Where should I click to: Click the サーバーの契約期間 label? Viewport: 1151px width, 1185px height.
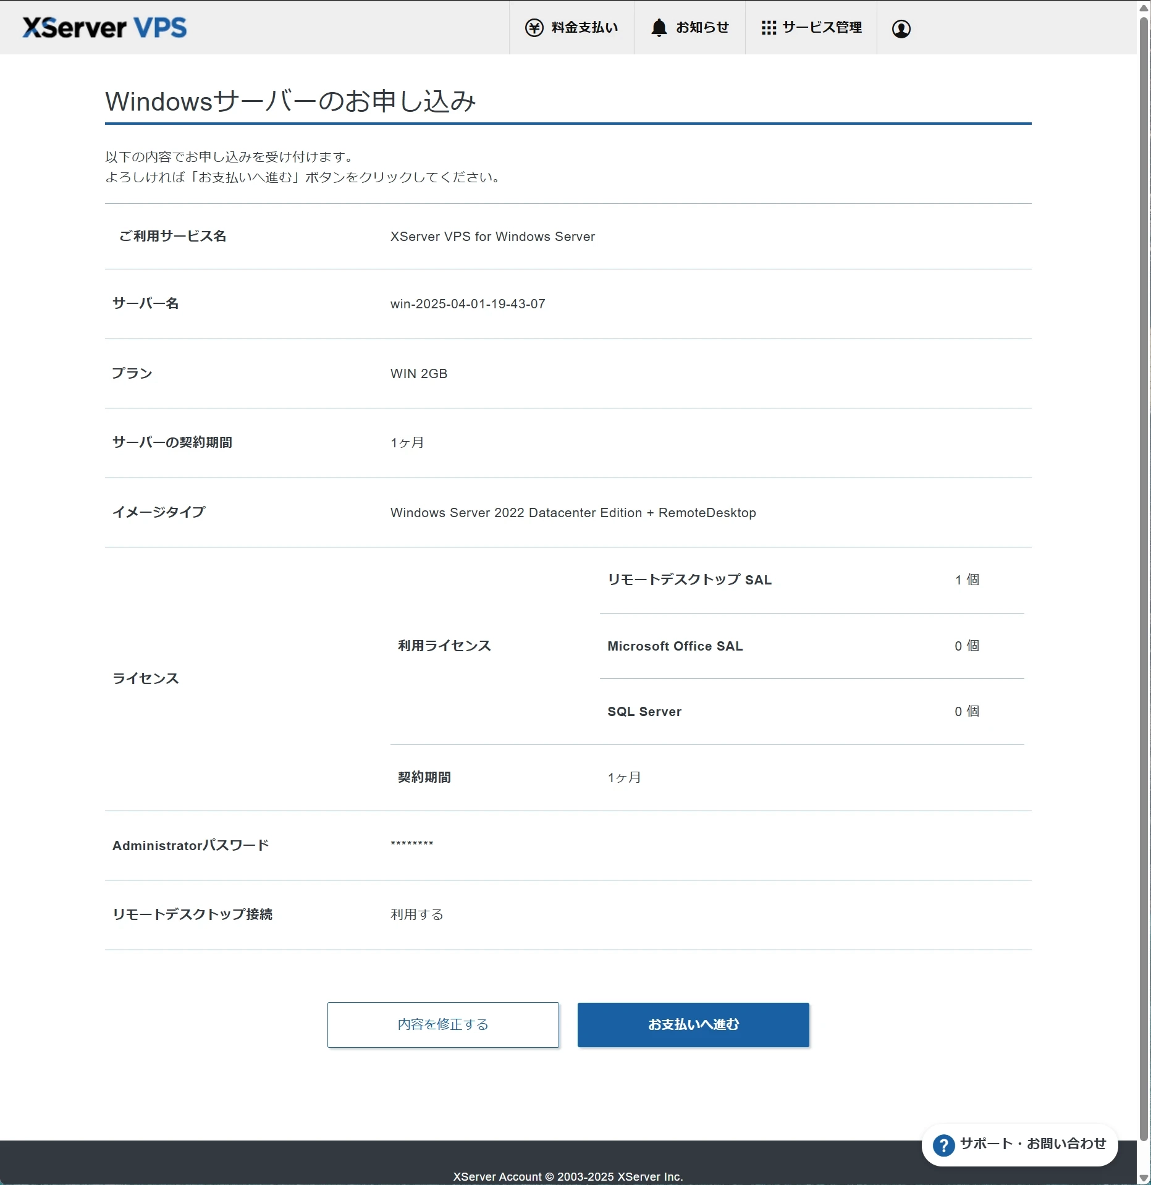(x=172, y=442)
